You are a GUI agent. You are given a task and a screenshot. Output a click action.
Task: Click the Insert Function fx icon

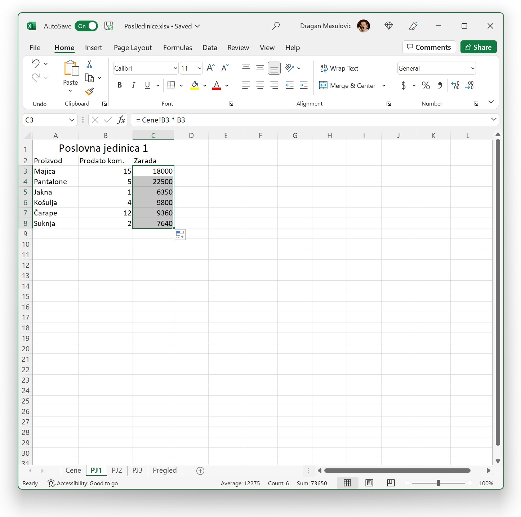click(121, 120)
